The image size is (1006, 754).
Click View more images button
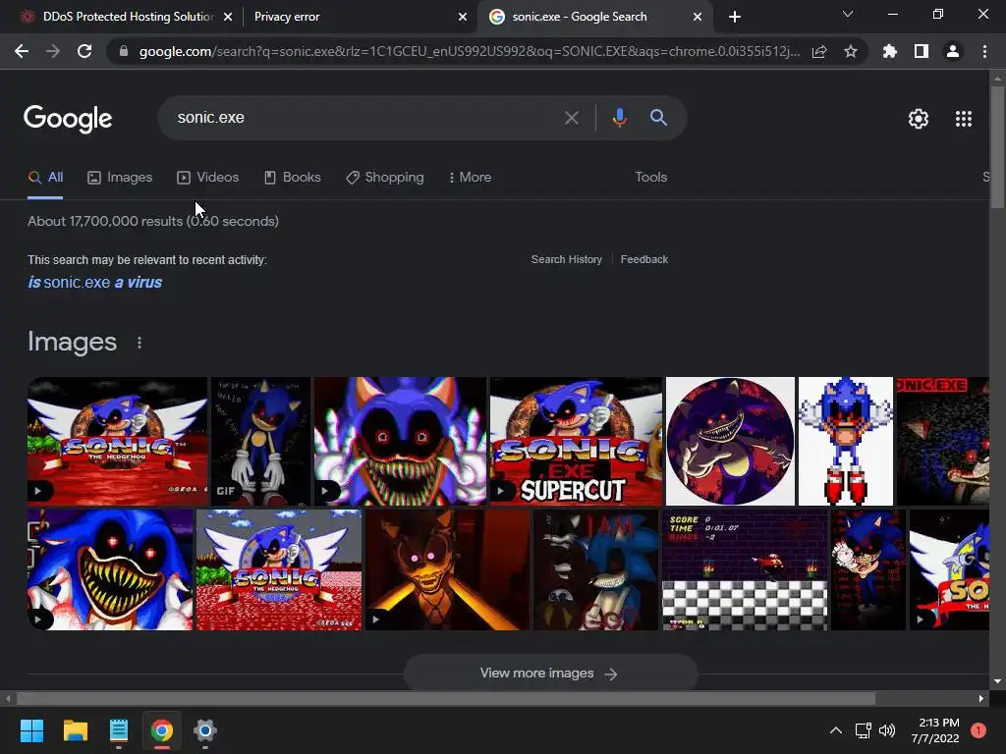pos(550,673)
